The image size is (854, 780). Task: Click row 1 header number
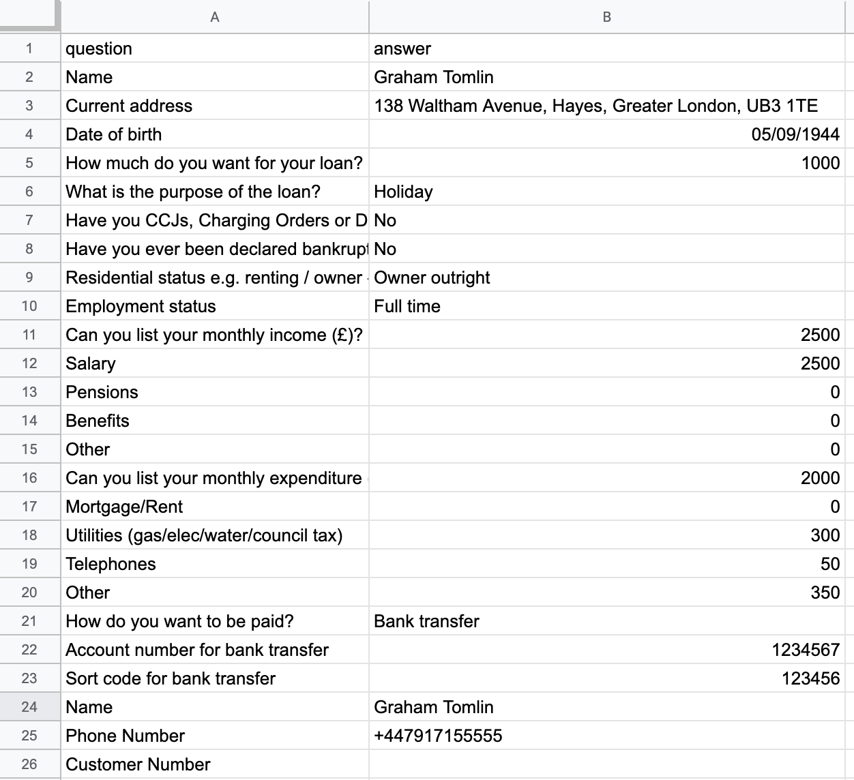(29, 48)
